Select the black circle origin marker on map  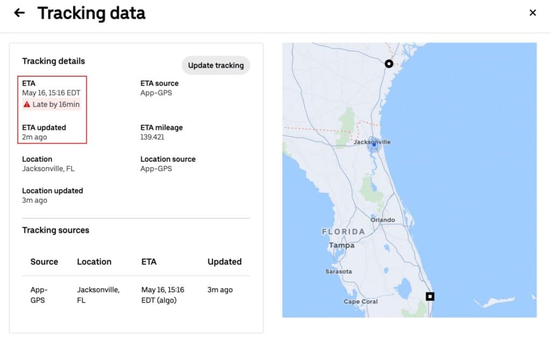(x=389, y=63)
